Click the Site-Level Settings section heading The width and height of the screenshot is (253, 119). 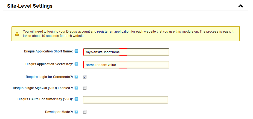(30, 6)
